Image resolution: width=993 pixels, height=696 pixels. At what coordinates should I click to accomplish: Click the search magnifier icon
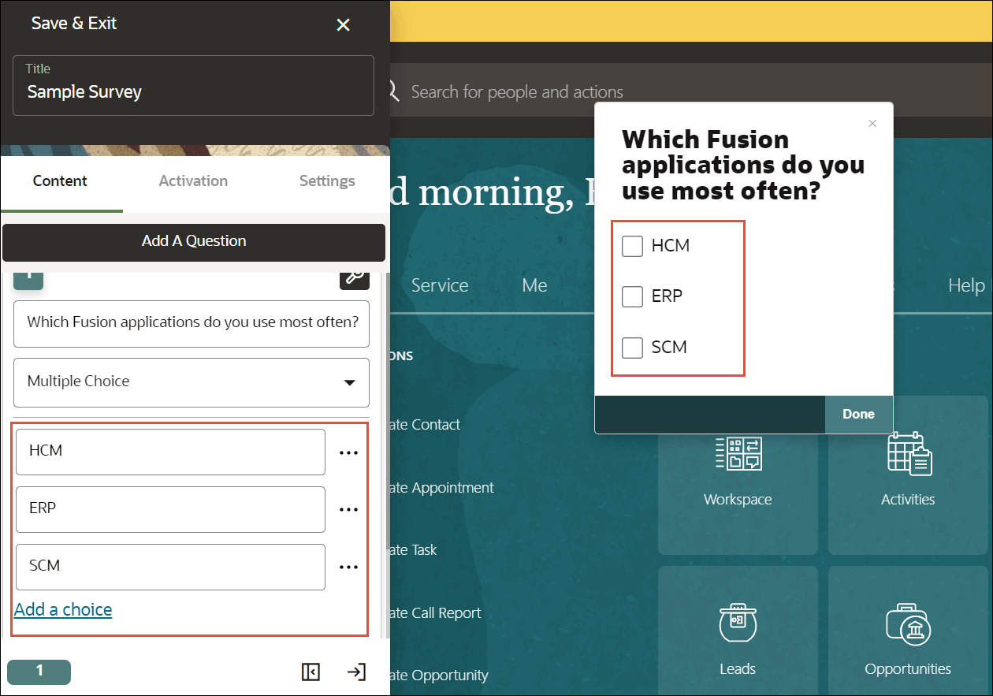click(394, 91)
